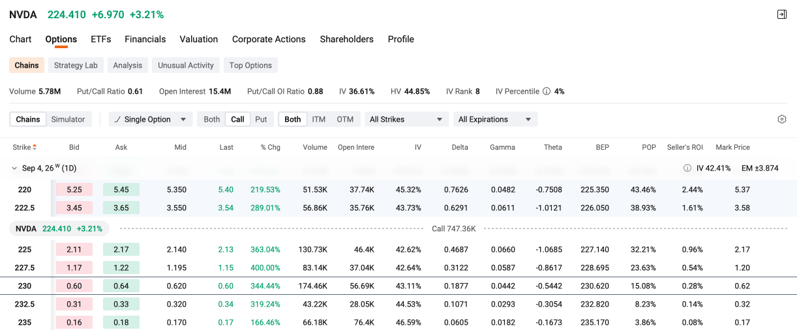Click the Ask column header
The height and width of the screenshot is (330, 797).
[x=121, y=147]
